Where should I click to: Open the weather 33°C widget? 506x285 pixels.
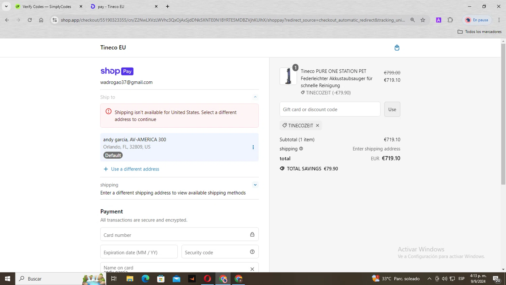coord(396,279)
